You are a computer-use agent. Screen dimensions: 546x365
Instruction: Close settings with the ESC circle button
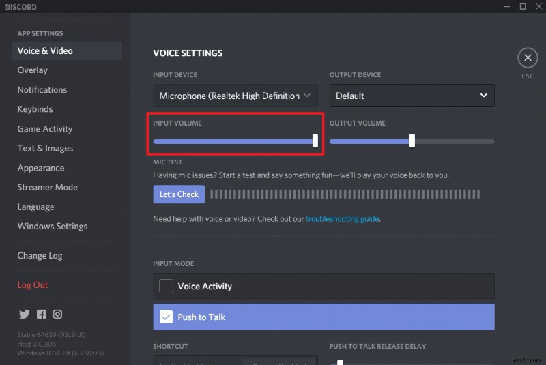pos(528,58)
